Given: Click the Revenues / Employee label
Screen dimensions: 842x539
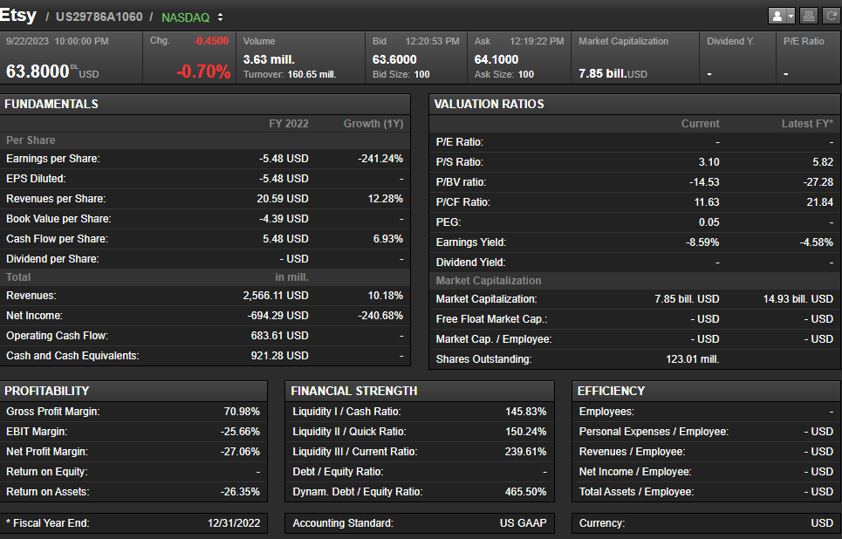Looking at the screenshot, I should tap(632, 452).
